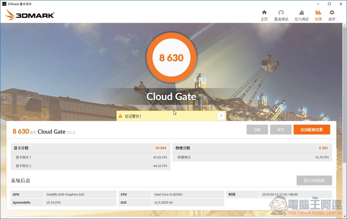Click the v5.10.676 SystemInfo value
Viewport: 347px width, 219px height.
53,202
